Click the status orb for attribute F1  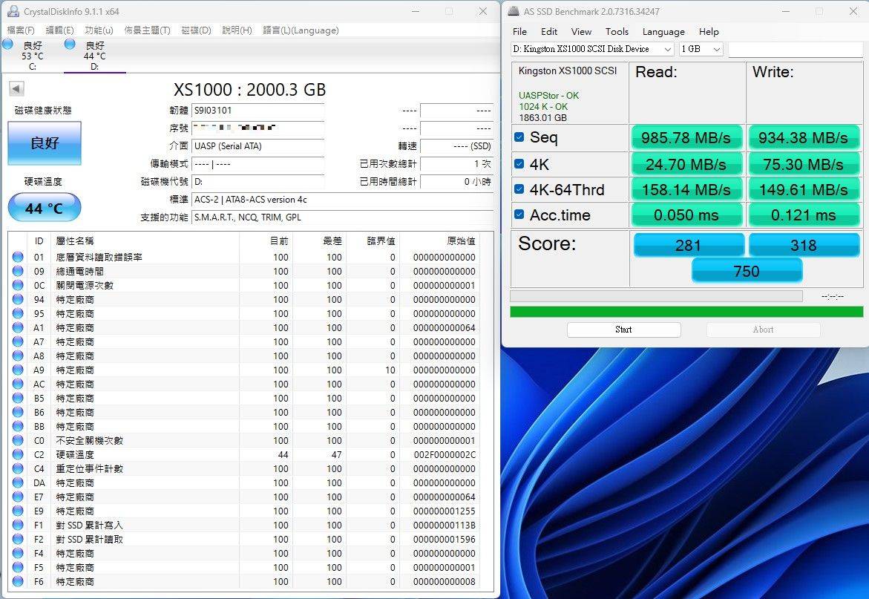tap(18, 525)
